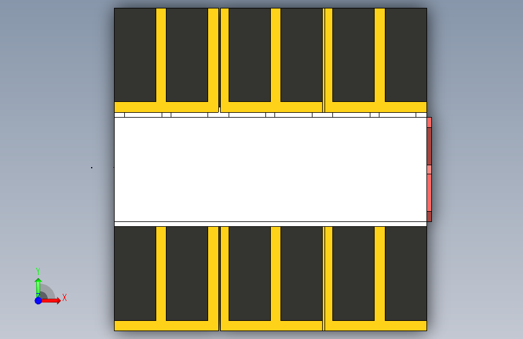Screen dimensions: 523x339
Task: Select the small dark-red segment at the bottom of the right edge
Action: [x=429, y=217]
